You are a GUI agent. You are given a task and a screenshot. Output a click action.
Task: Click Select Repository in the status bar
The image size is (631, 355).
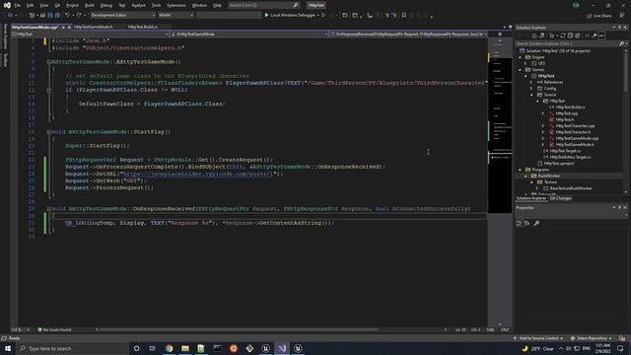(x=592, y=338)
